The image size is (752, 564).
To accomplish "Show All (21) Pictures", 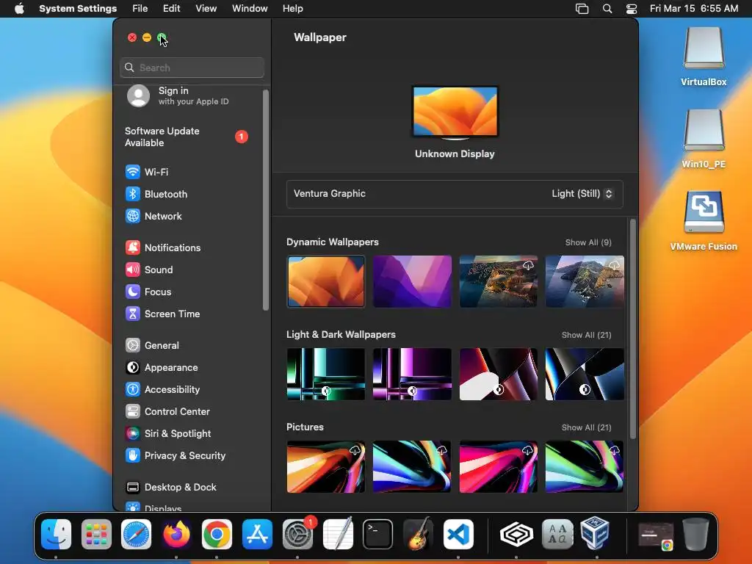I will [x=586, y=427].
